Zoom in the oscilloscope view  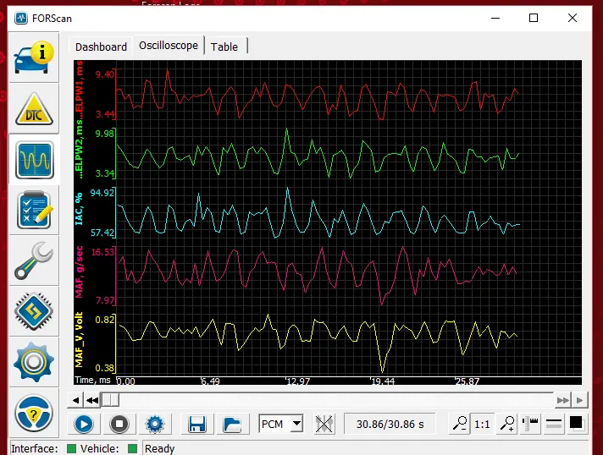coord(506,424)
